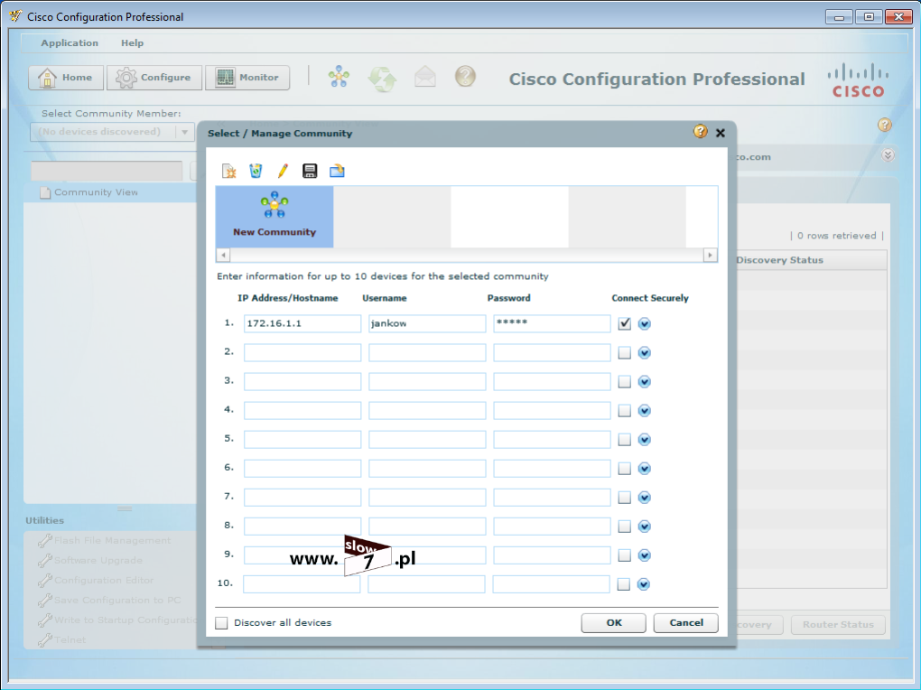Click the IP Address field containing 172.16.1.1

click(302, 324)
